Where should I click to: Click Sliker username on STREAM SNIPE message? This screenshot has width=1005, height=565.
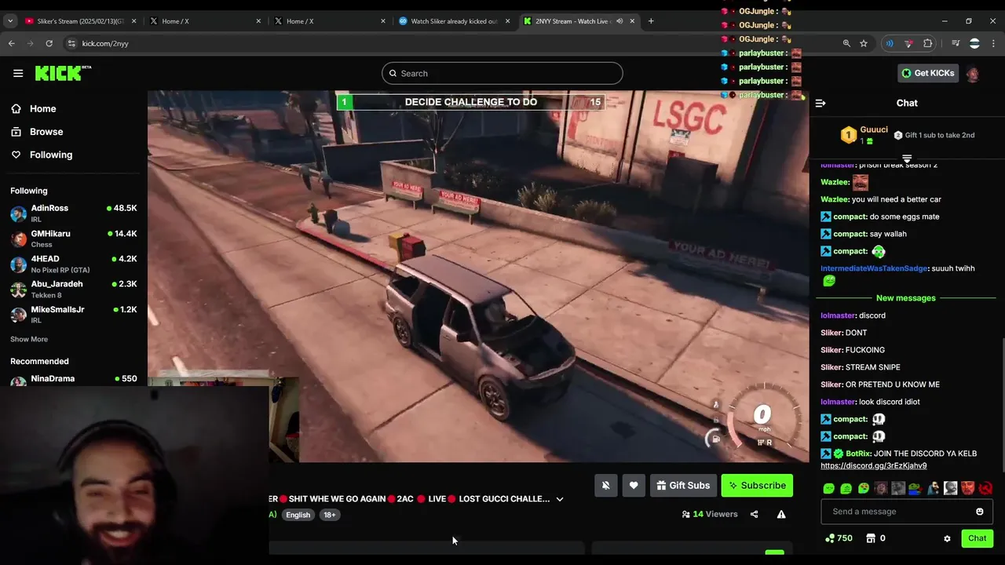(x=831, y=367)
